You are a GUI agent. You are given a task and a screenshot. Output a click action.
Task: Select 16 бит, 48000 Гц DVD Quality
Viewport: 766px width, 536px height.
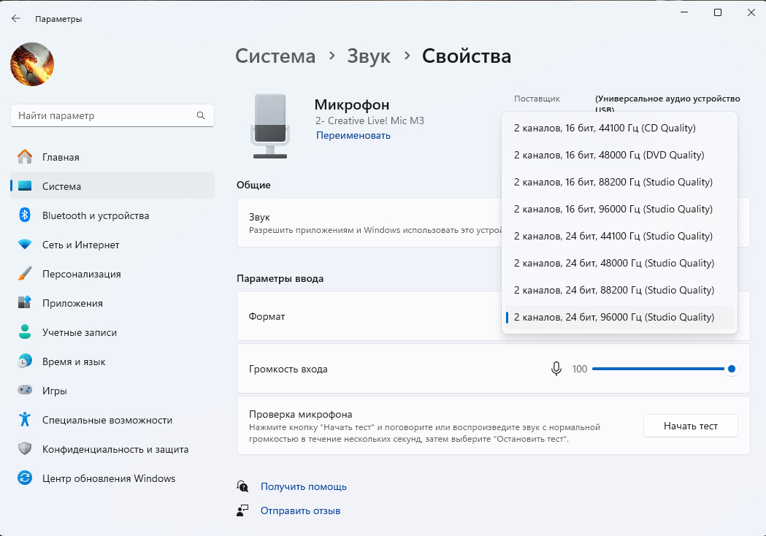pos(619,155)
